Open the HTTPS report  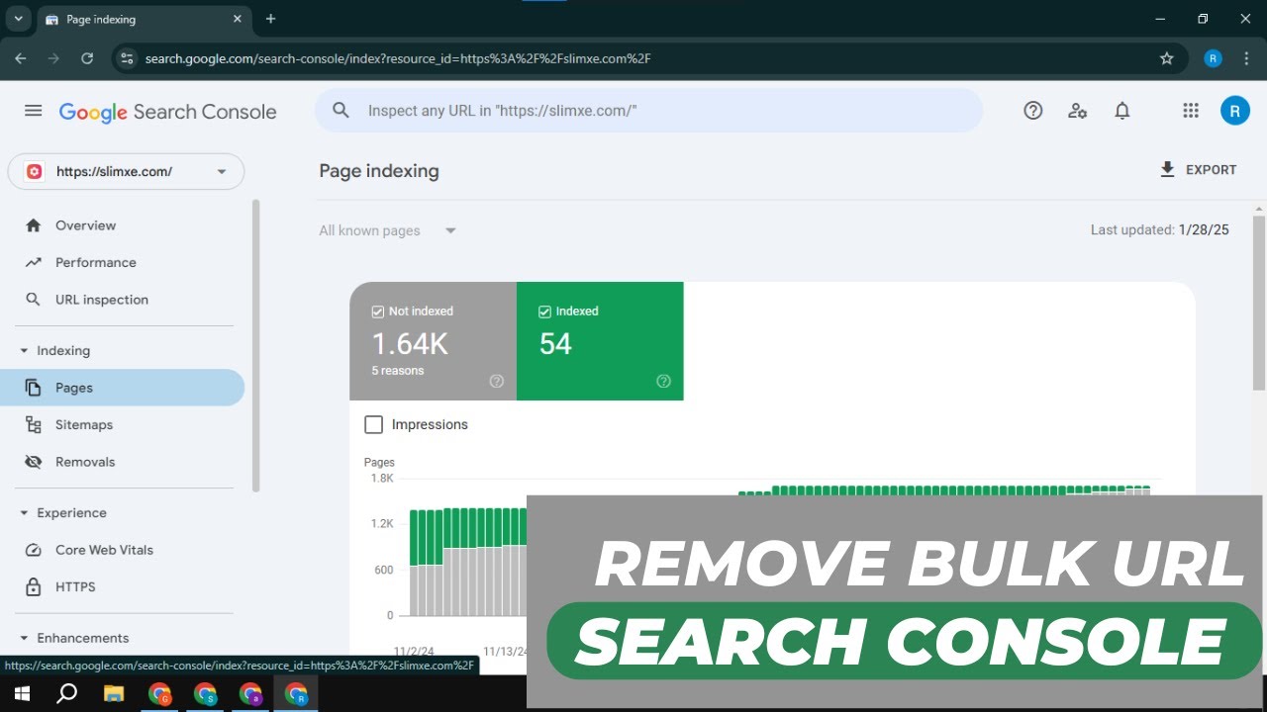[x=123, y=586]
